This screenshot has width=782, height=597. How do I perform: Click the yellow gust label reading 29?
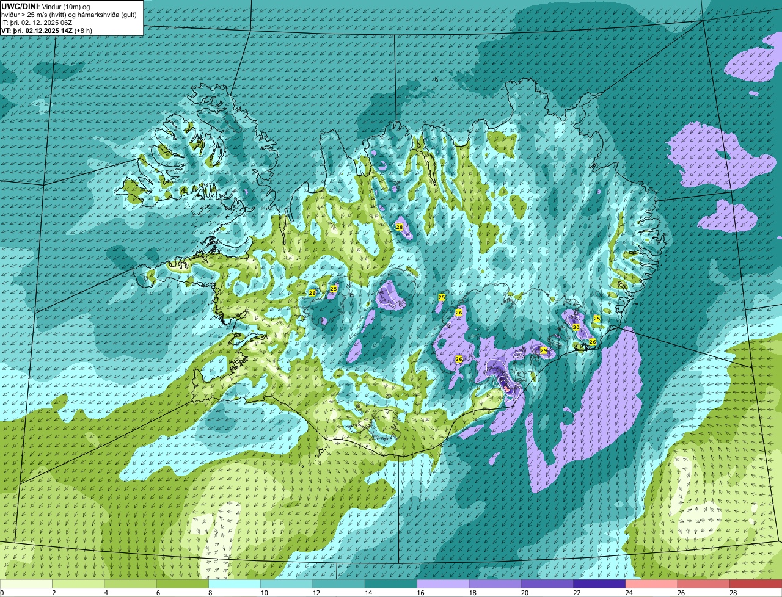544,350
